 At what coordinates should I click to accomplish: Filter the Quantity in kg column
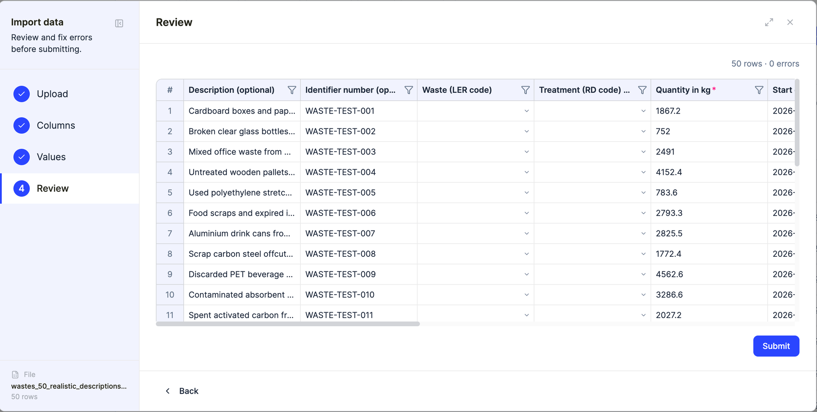pyautogui.click(x=759, y=90)
